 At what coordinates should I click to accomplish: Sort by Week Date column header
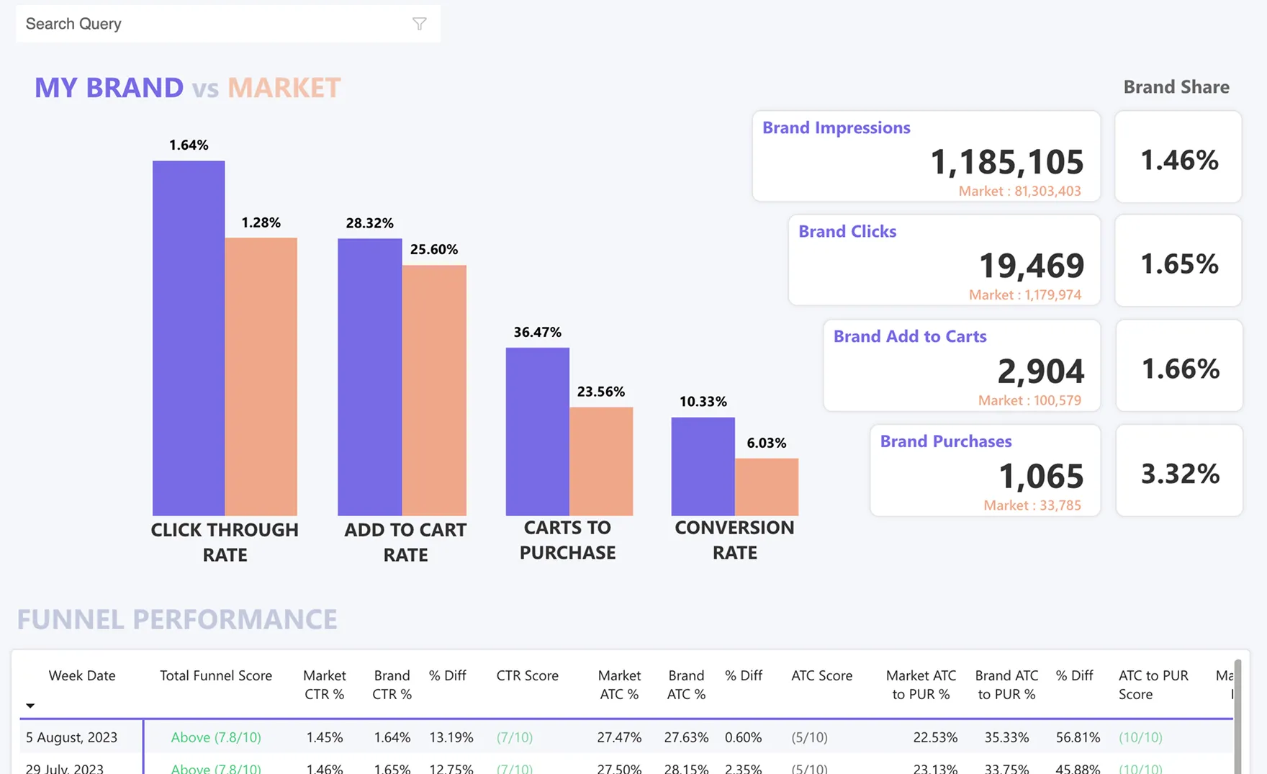click(82, 675)
